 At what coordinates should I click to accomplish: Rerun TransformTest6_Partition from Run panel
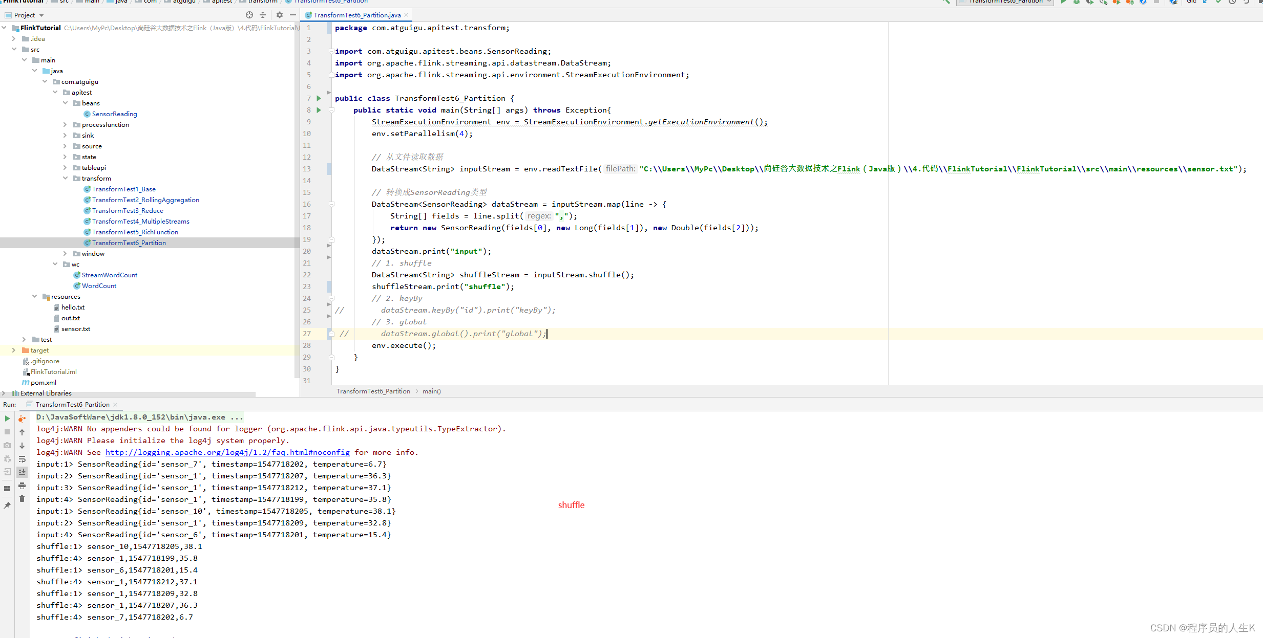[x=7, y=419]
